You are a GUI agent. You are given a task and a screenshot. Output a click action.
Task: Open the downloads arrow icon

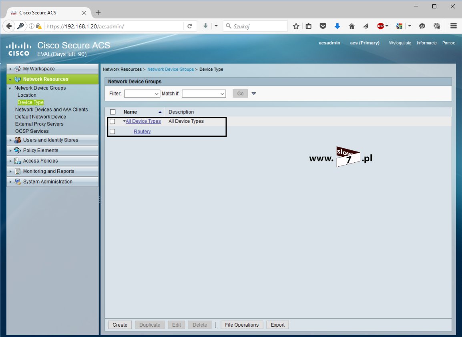[x=205, y=26]
